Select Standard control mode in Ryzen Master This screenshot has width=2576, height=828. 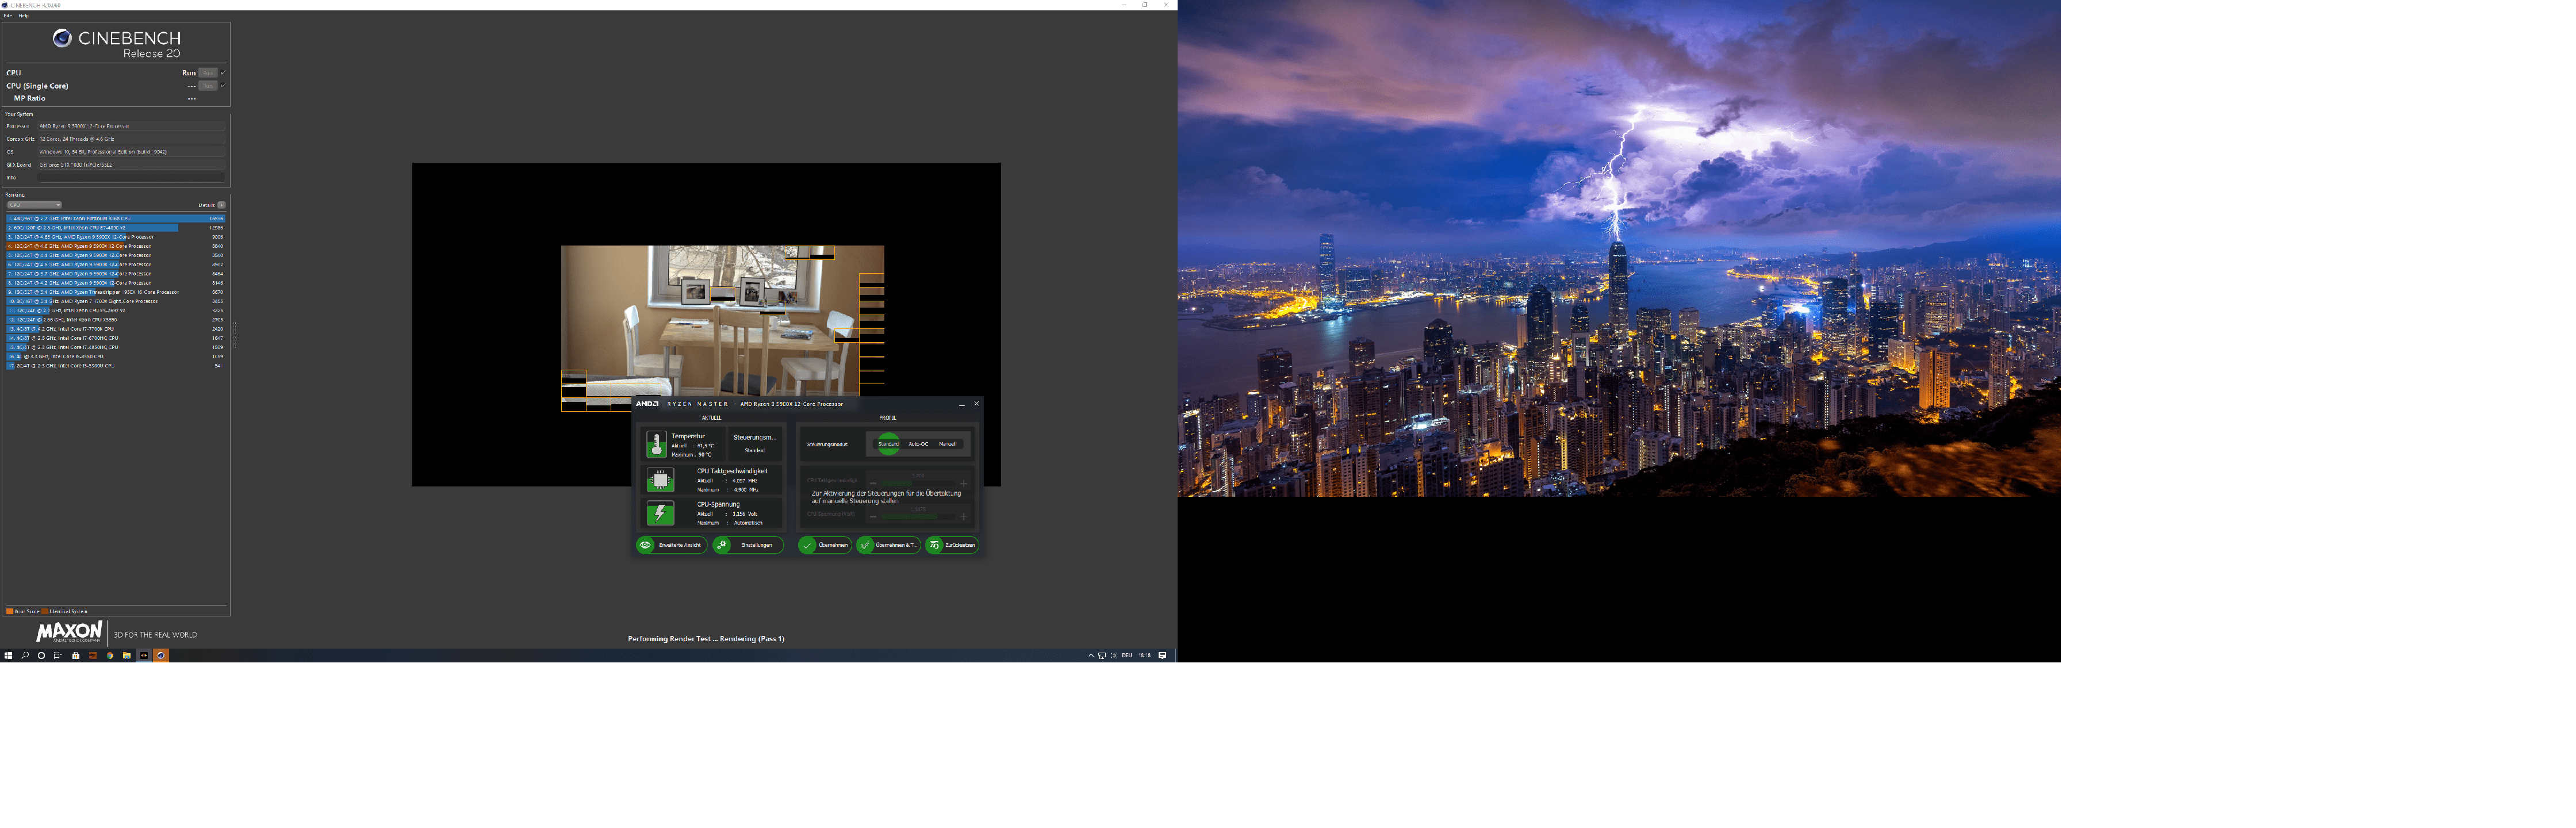point(888,444)
